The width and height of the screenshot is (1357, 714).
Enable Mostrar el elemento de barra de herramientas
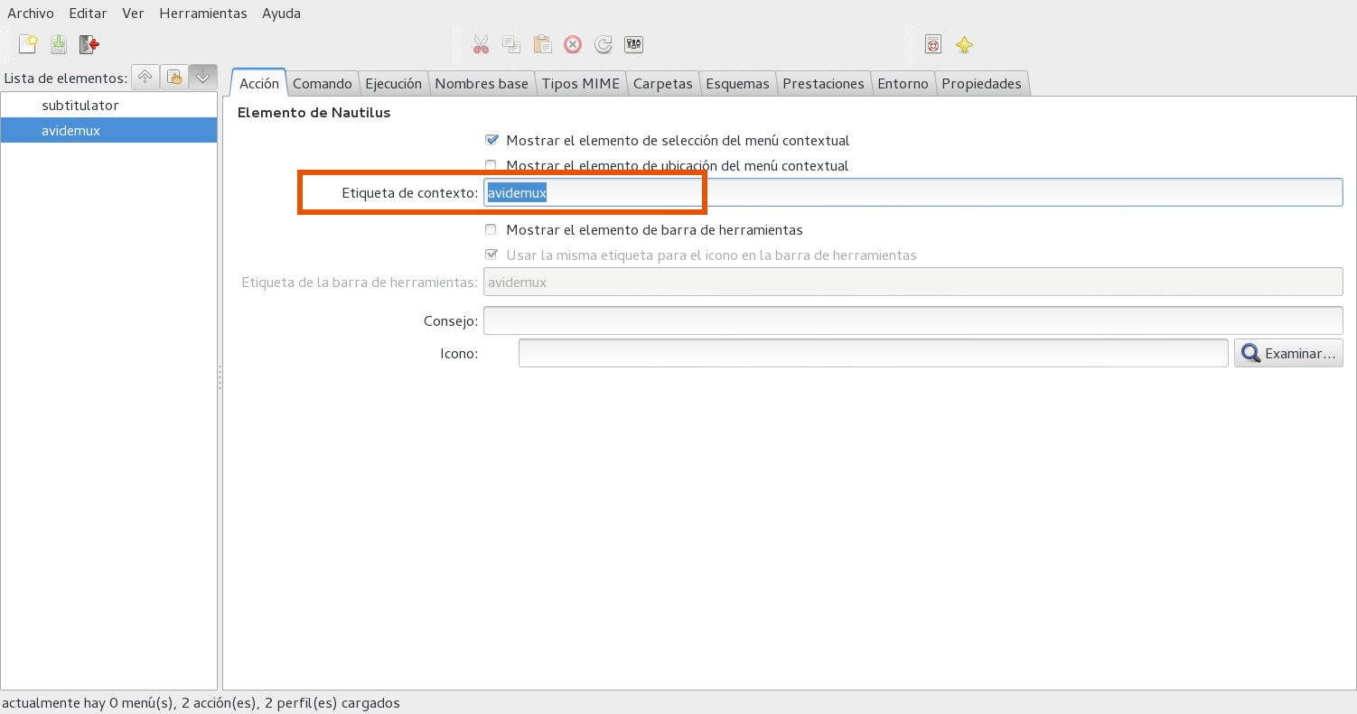click(x=491, y=229)
